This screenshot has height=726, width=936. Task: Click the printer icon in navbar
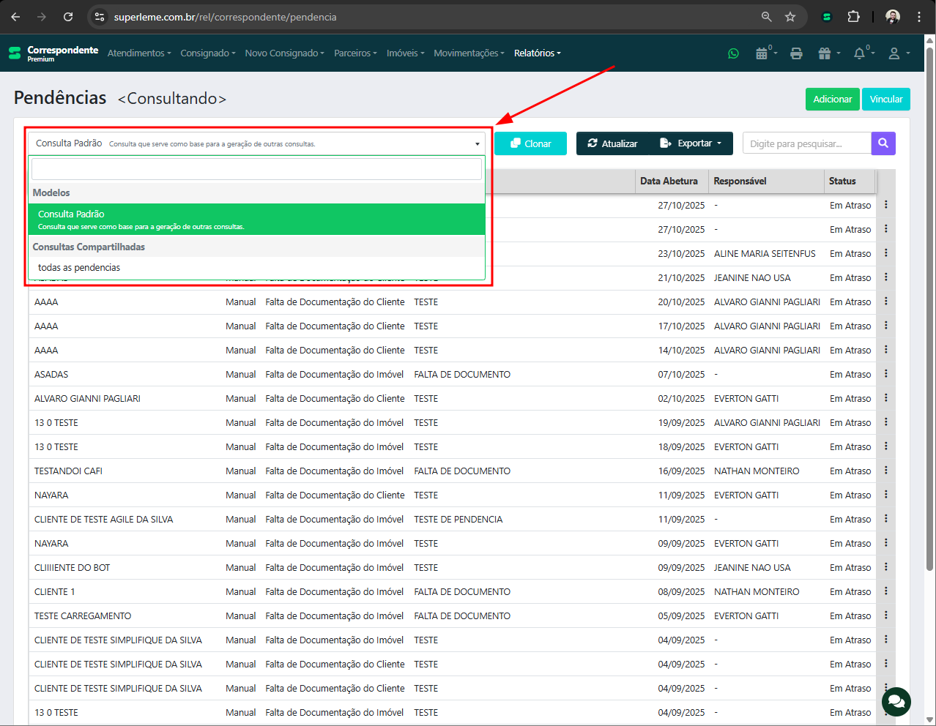(x=796, y=53)
